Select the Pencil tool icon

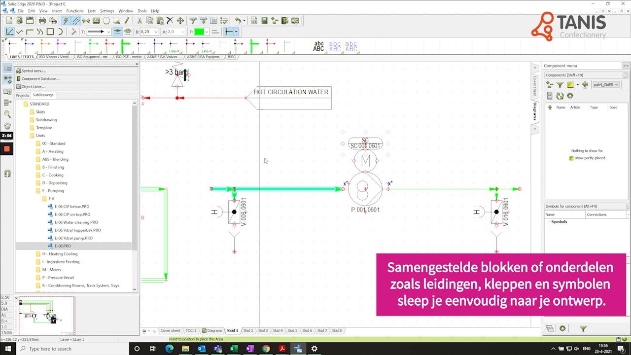[x=127, y=20]
